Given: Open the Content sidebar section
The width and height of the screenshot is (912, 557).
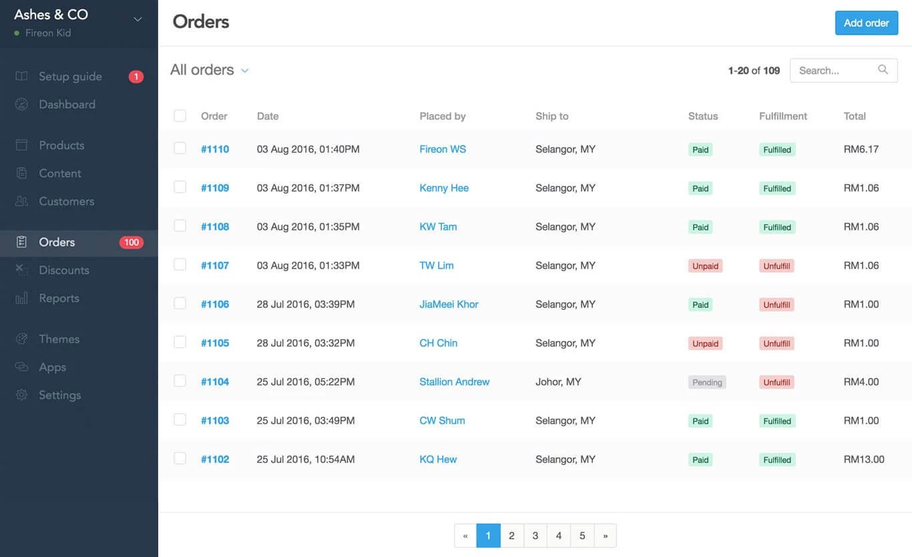Looking at the screenshot, I should tap(59, 173).
